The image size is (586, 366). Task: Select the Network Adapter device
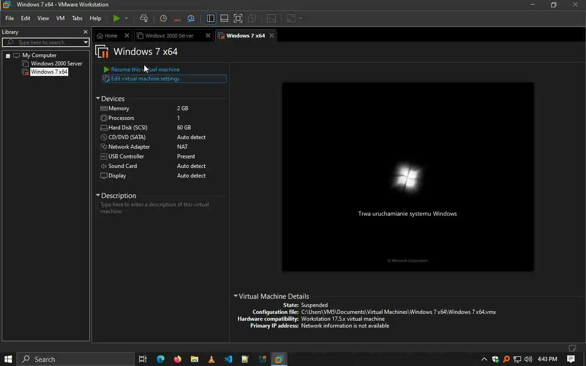click(x=163, y=147)
